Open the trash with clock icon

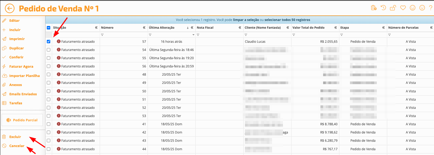374,8
